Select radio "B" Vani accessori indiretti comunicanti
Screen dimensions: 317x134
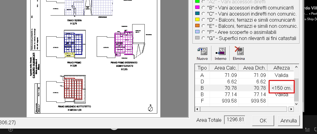pyautogui.click(x=203, y=7)
